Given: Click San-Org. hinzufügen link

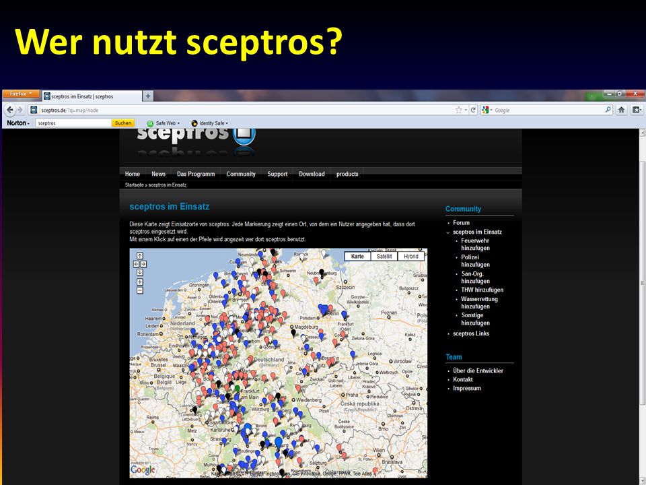Looking at the screenshot, I should tap(475, 277).
